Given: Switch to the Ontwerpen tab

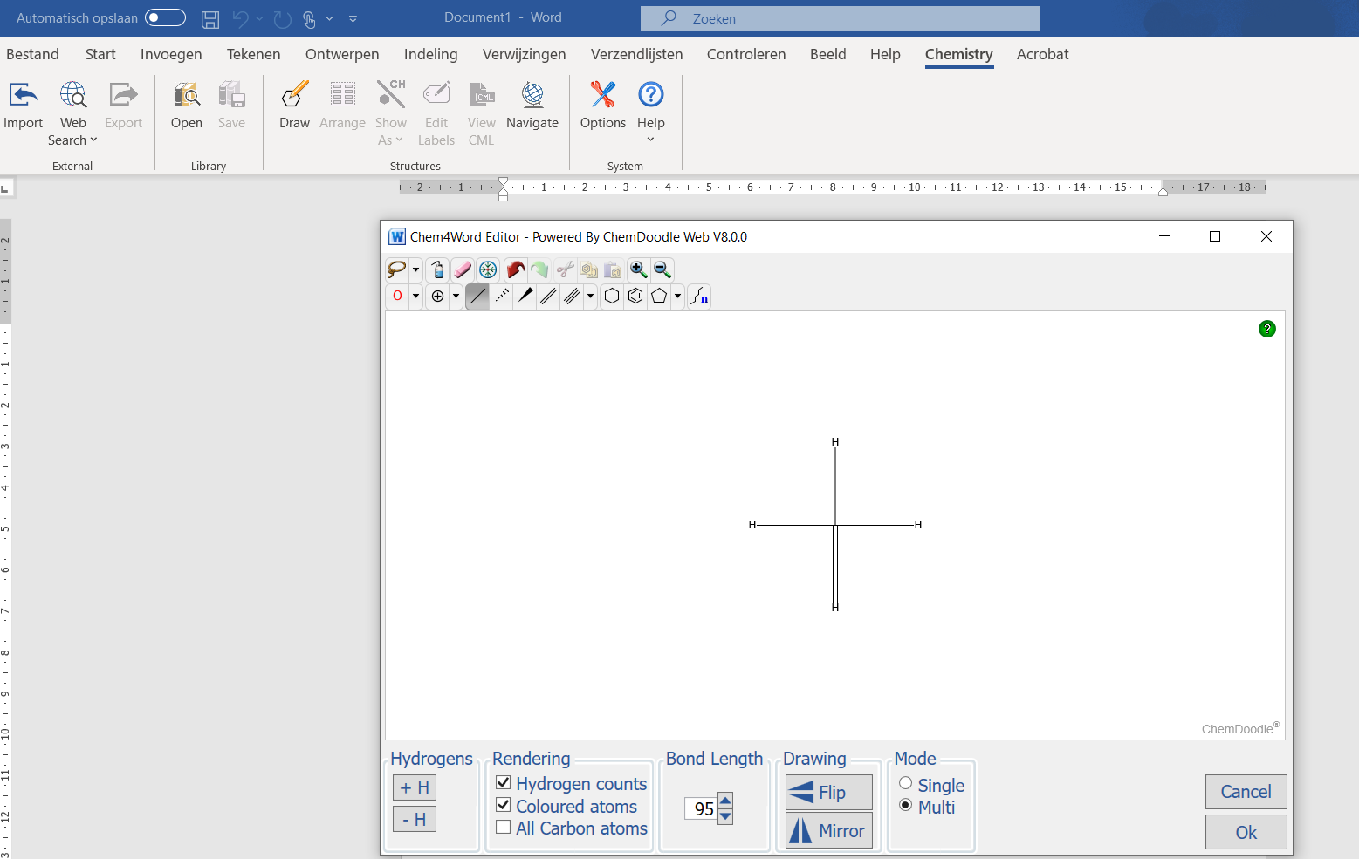Looking at the screenshot, I should click(342, 54).
